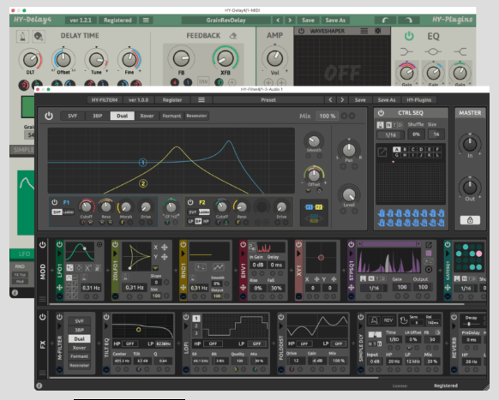Toggle the MOD section power button
Screen dimensions: 499x400
click(x=42, y=245)
